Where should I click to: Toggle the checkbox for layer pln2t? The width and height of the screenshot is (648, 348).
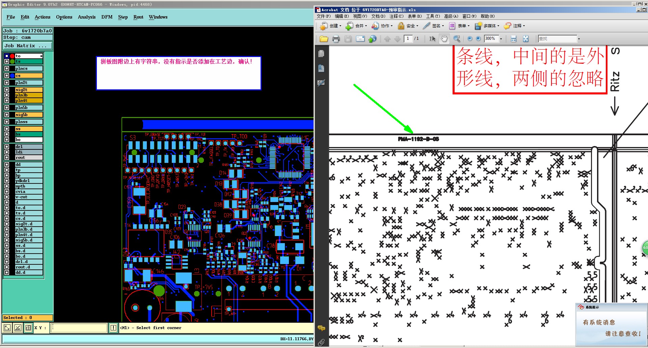7,83
